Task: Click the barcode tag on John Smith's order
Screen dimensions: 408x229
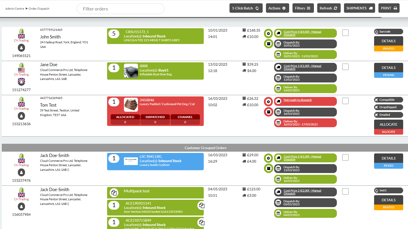Action: click(x=388, y=31)
